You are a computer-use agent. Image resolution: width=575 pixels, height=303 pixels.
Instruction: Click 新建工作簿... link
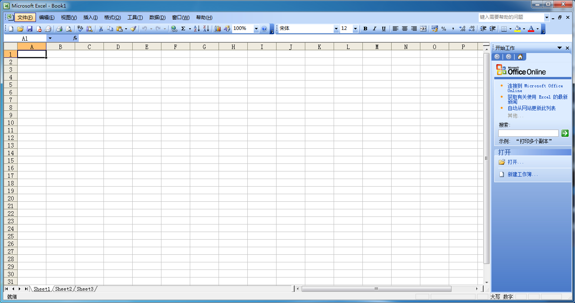pos(523,175)
